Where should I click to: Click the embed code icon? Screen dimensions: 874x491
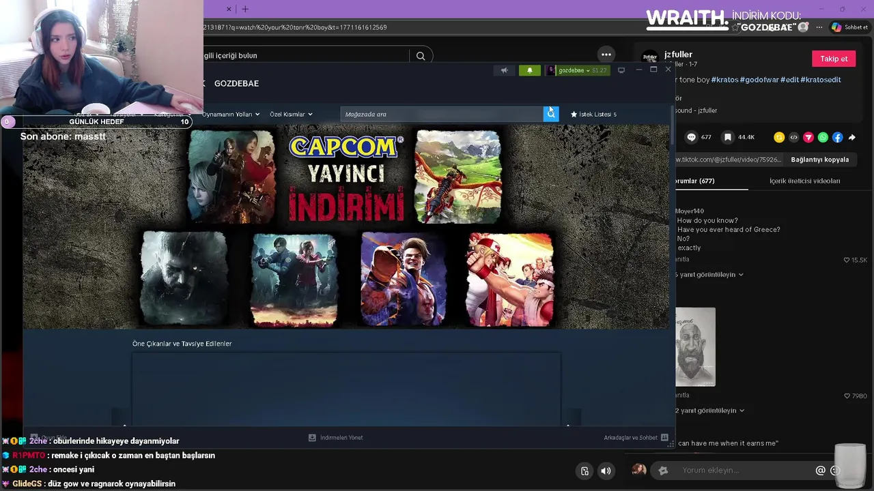(x=793, y=137)
